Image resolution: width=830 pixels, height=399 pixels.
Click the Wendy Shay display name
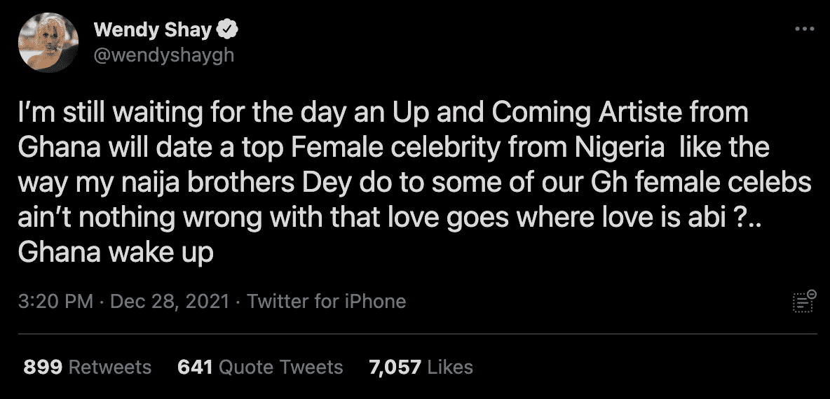tap(154, 30)
